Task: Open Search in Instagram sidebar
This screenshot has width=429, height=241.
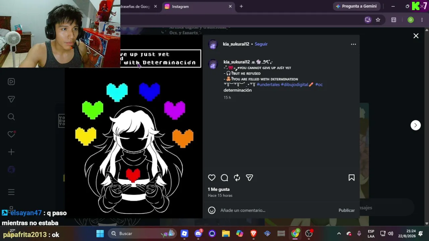Action: pos(11,117)
